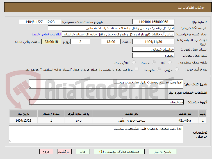Click the تاریخ نیاز column header
212x159 pixels.
tap(23, 114)
